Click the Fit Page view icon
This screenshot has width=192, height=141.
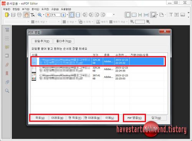pyautogui.click(x=72, y=15)
